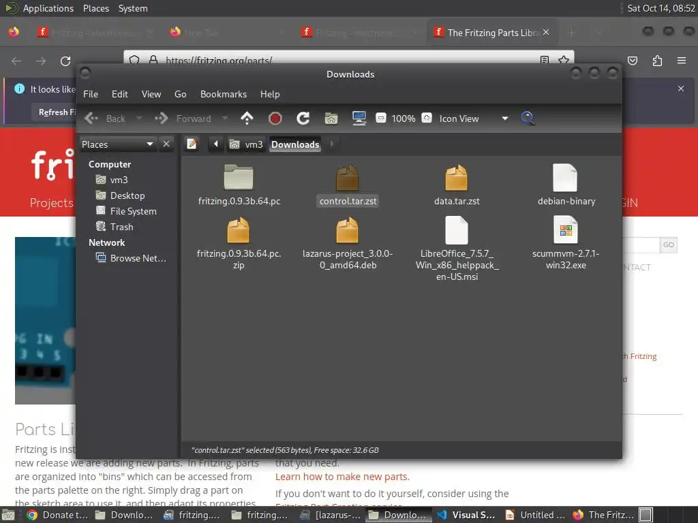Viewport: 698px width, 523px height.
Task: Open the Places sidebar selector dropdown
Action: point(117,144)
